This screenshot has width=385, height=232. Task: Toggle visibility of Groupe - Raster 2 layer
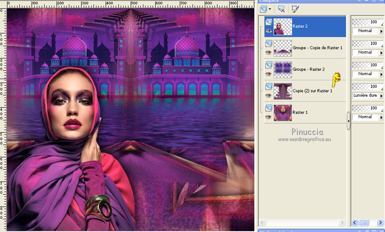[x=269, y=74]
